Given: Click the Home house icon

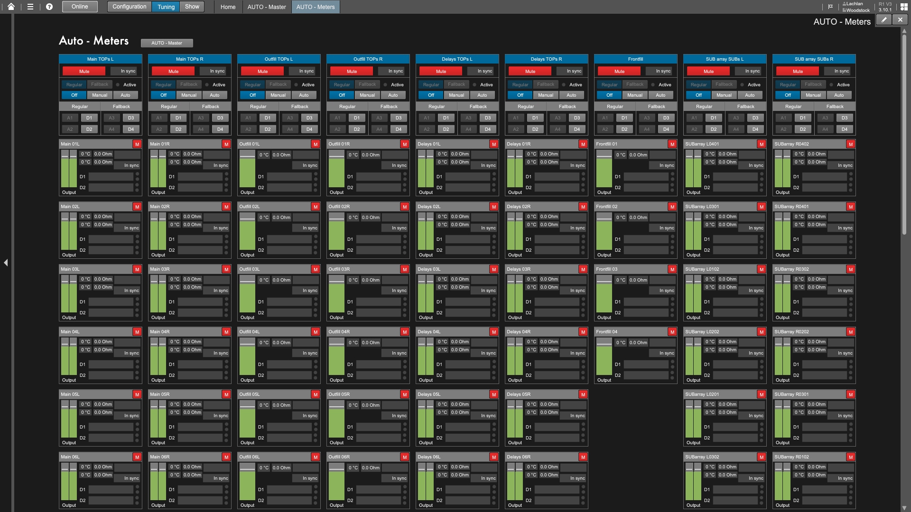Looking at the screenshot, I should coord(11,7).
